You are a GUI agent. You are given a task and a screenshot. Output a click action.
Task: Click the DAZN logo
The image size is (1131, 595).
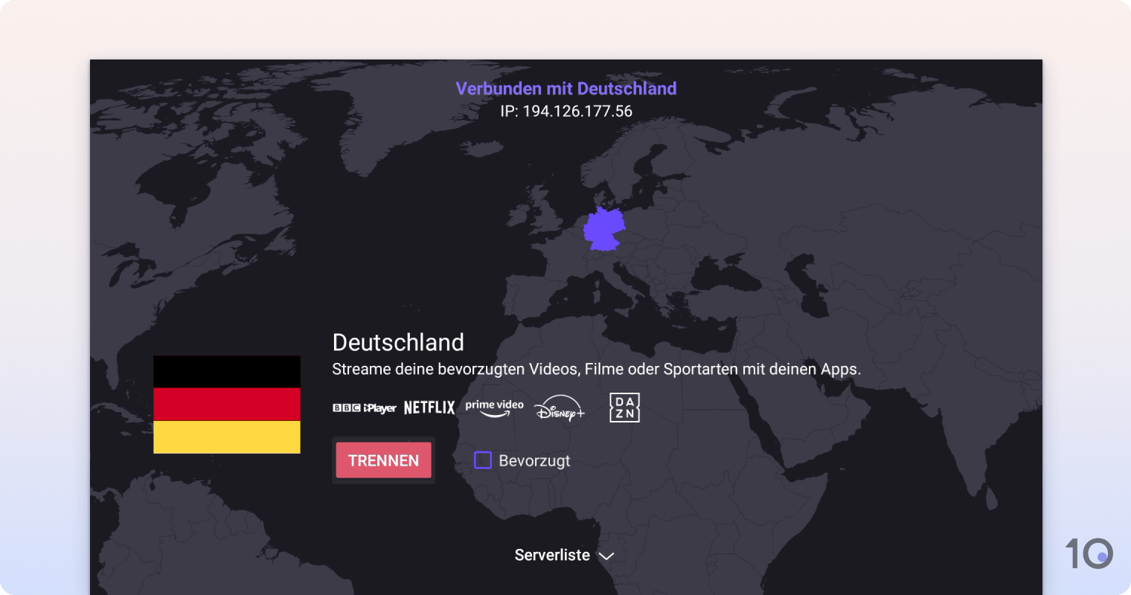tap(624, 408)
